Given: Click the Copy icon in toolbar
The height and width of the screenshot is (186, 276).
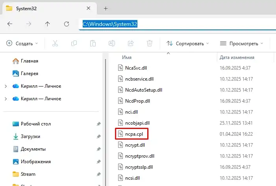Looking at the screenshot, I should (x=74, y=43).
